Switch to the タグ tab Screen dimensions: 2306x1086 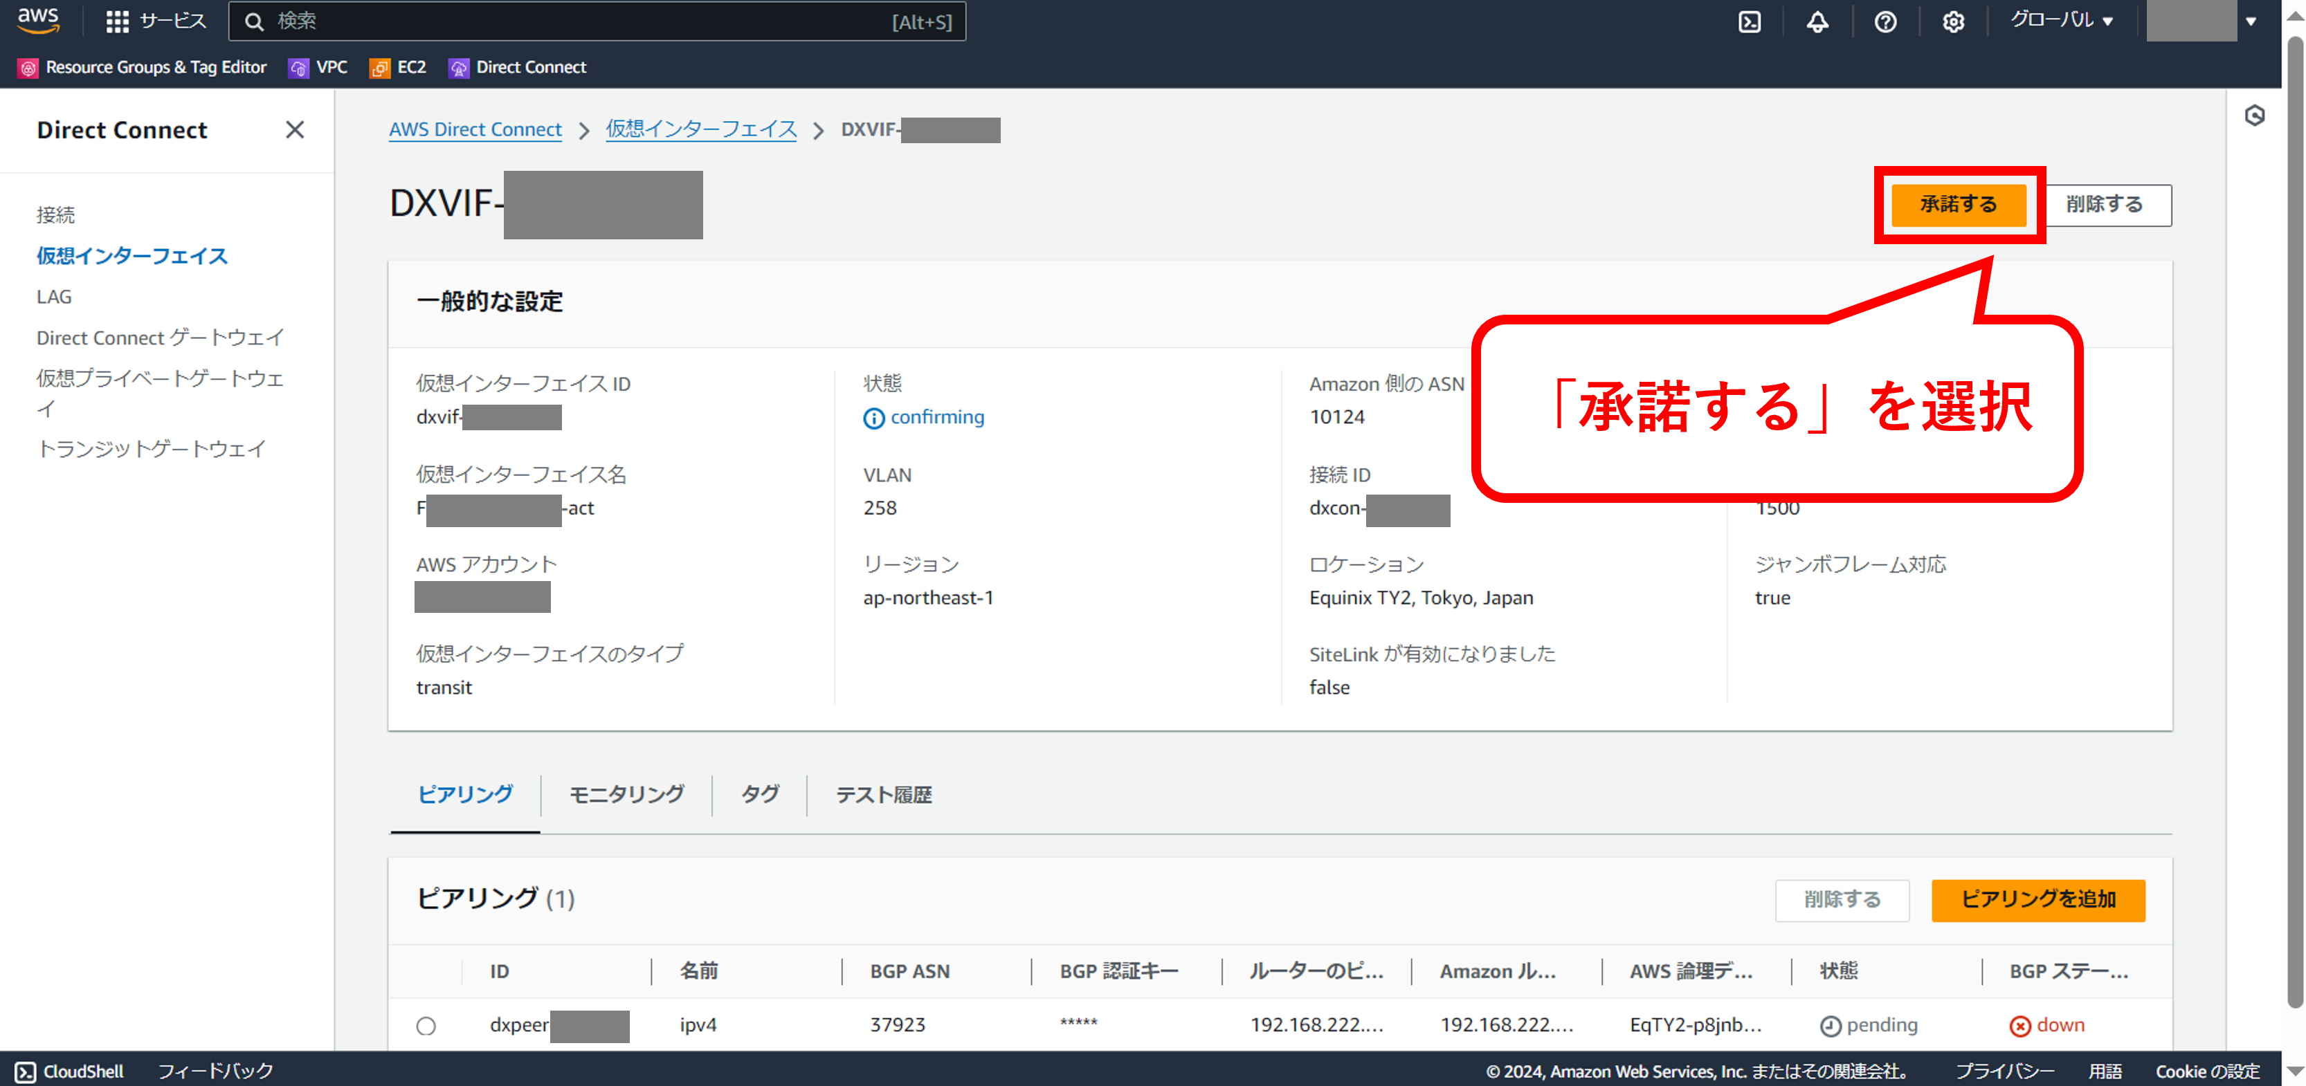760,794
